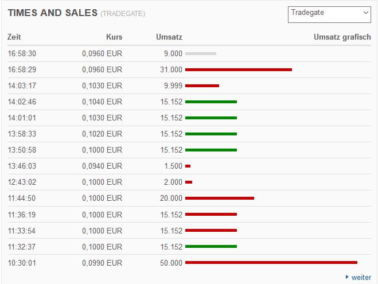Click the Kurs column header

pyautogui.click(x=114, y=37)
